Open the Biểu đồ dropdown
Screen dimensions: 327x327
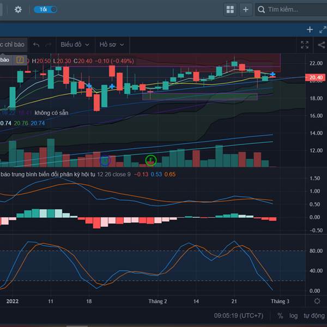coord(75,45)
